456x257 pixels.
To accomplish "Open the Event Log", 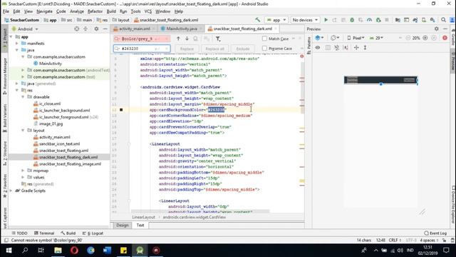I will [435, 233].
